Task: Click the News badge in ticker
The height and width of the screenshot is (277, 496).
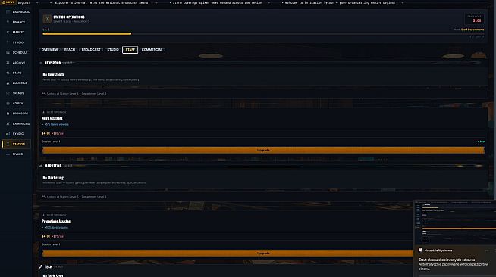Action: [8, 2]
